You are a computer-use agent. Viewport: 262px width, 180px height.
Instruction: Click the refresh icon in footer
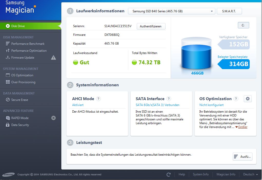169,175
